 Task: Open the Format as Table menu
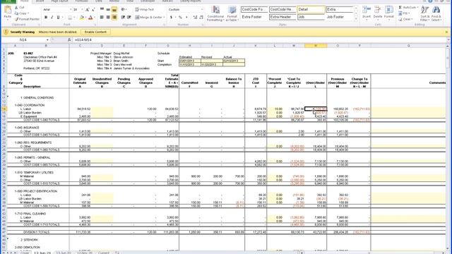pos(232,13)
